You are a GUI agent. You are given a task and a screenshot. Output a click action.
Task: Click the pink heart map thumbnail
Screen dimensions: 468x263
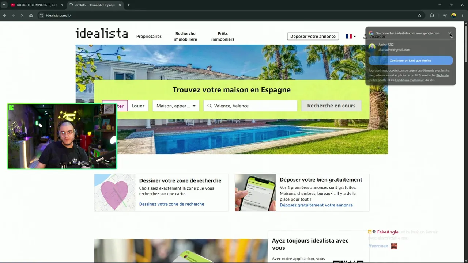[115, 193]
